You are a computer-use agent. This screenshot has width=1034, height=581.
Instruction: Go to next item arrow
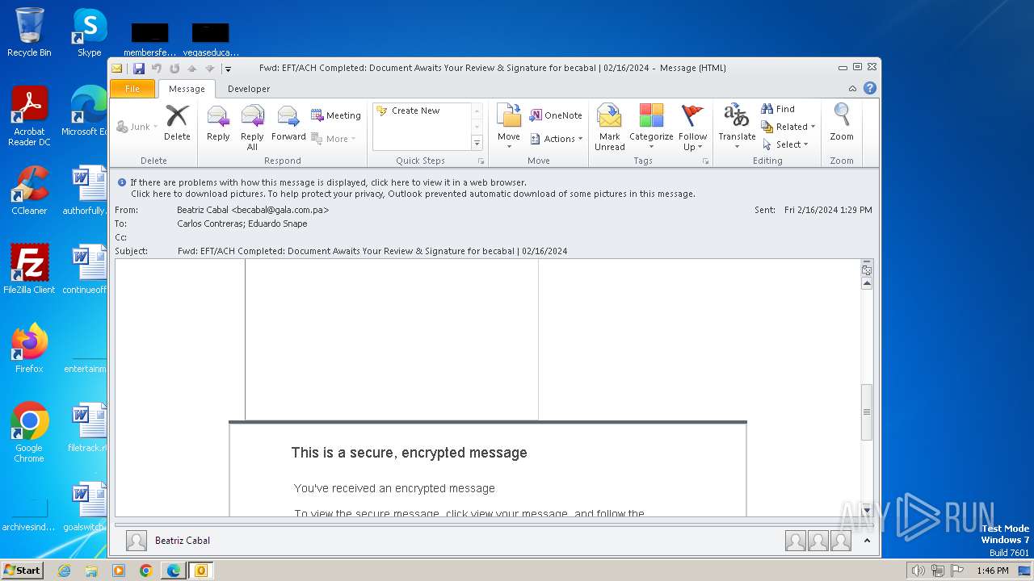[x=209, y=69]
